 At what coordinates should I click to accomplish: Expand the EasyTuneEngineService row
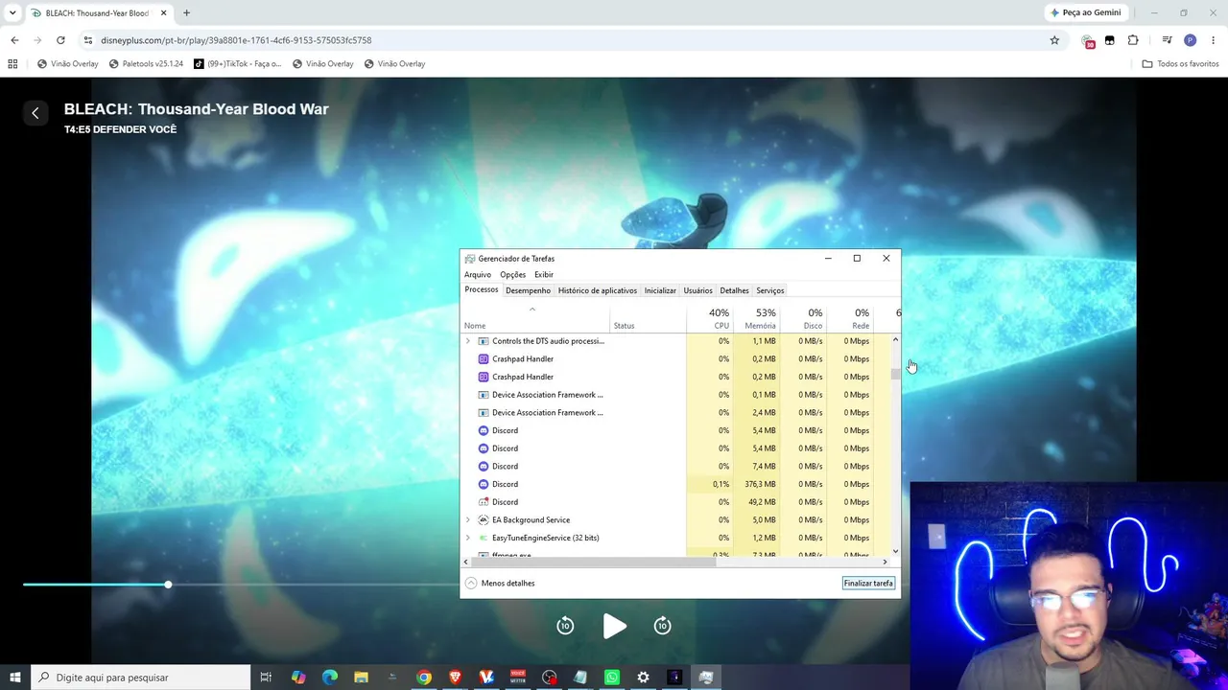point(468,538)
